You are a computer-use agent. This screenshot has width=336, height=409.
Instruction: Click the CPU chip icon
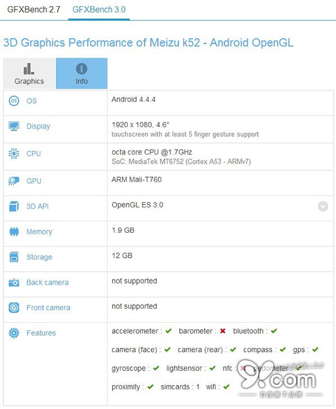(x=14, y=154)
